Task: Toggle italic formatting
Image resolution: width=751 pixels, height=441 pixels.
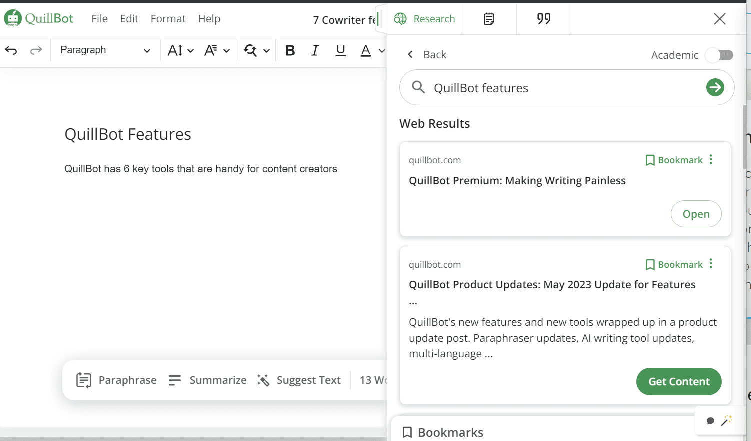Action: click(315, 50)
